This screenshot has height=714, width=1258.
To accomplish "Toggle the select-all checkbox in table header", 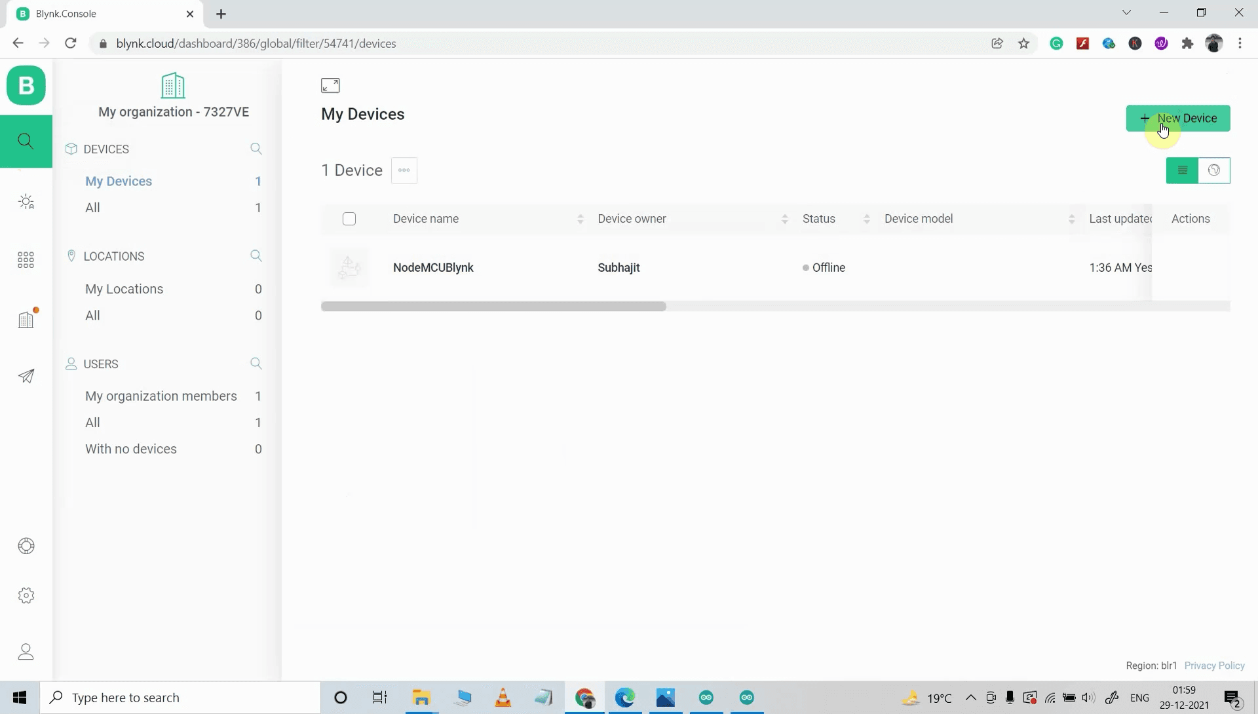I will point(349,219).
